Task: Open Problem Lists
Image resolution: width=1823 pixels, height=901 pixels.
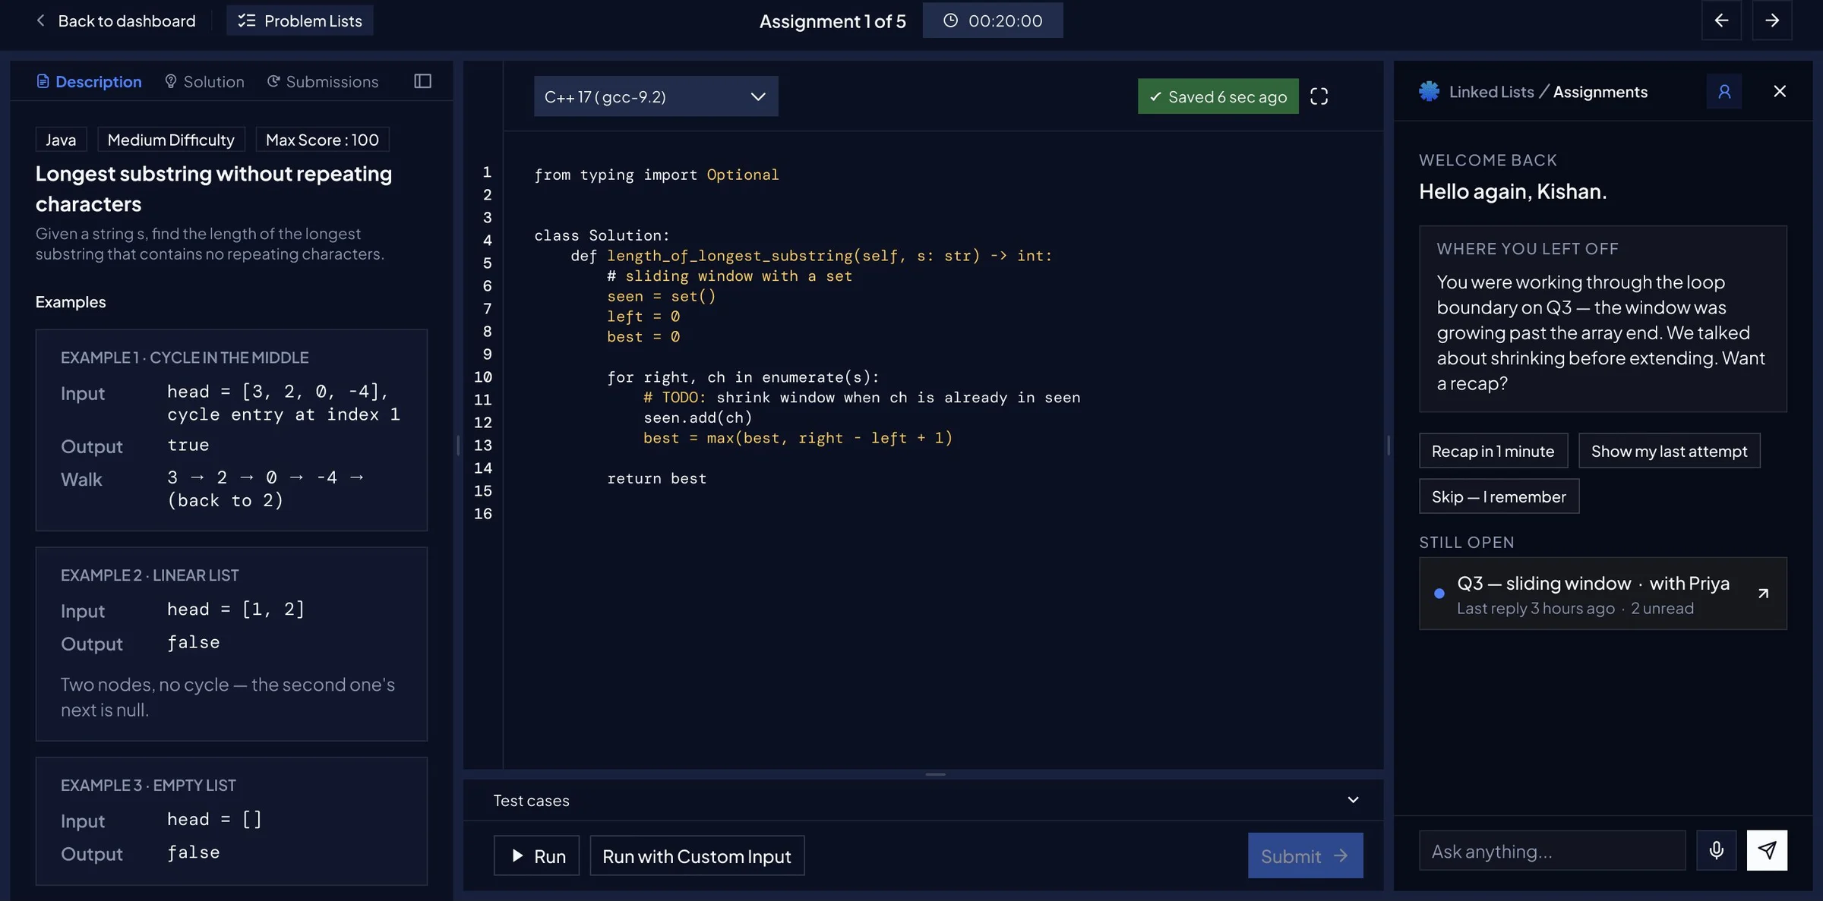Action: (300, 20)
